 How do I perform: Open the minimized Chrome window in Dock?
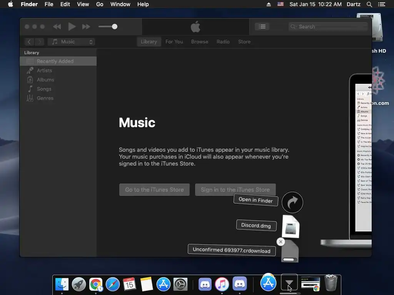311,283
